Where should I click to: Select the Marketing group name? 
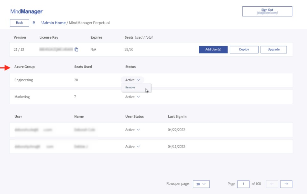(22, 97)
